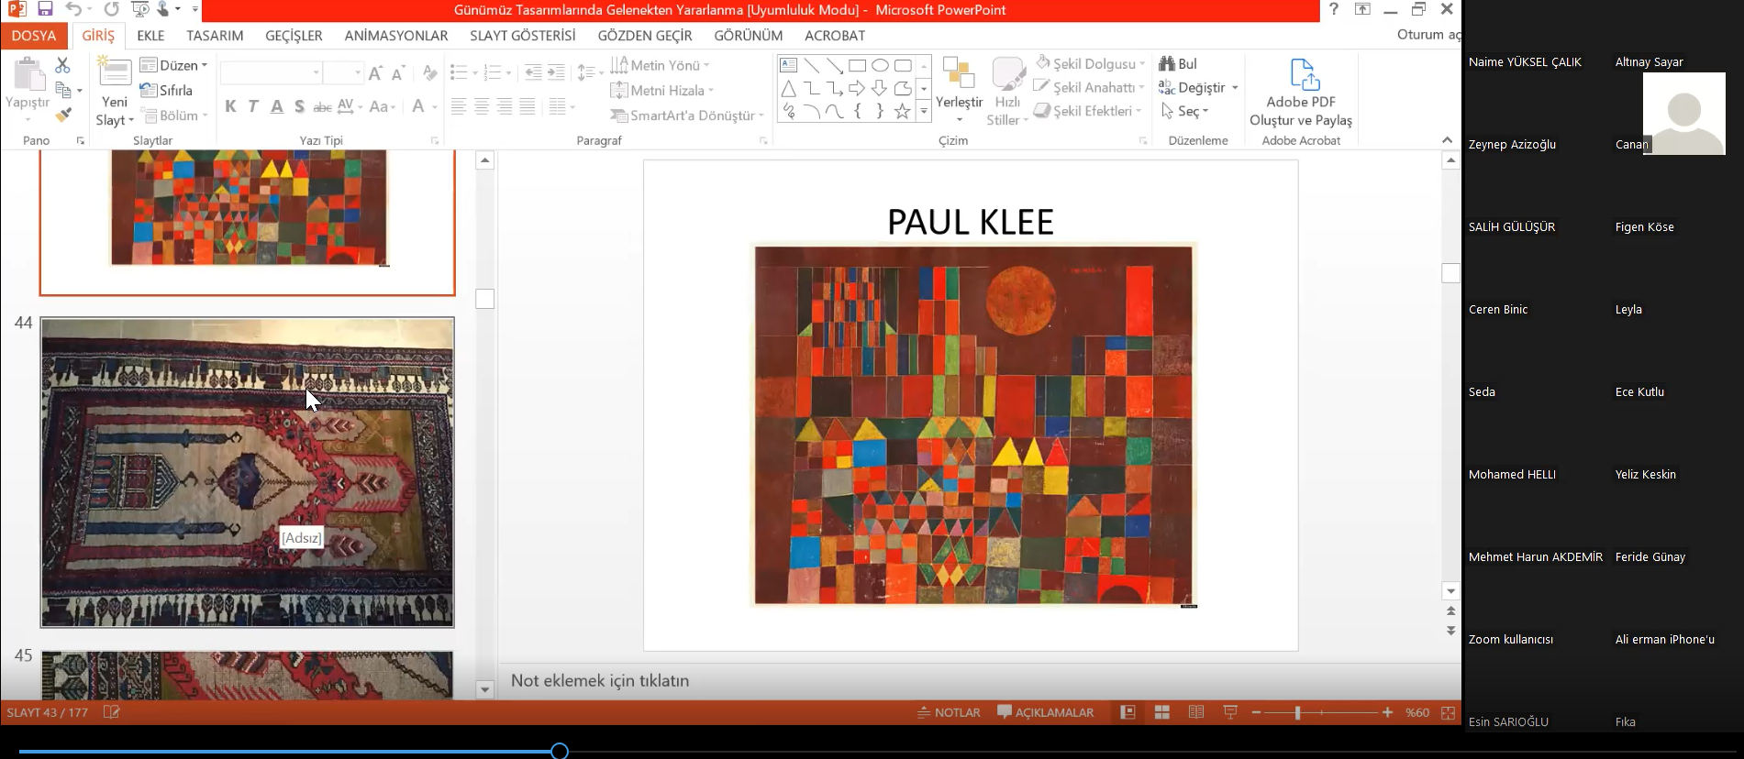Switch to Slide Sorter view icon
The image size is (1744, 759).
pos(1161,712)
